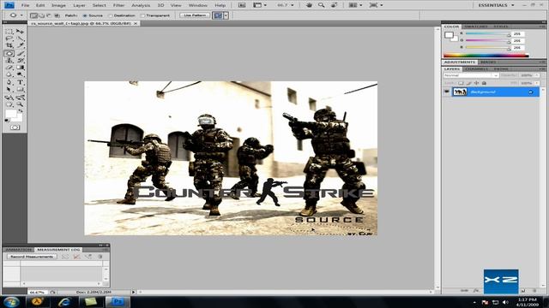Toggle lock transparent pixels

tap(461, 83)
